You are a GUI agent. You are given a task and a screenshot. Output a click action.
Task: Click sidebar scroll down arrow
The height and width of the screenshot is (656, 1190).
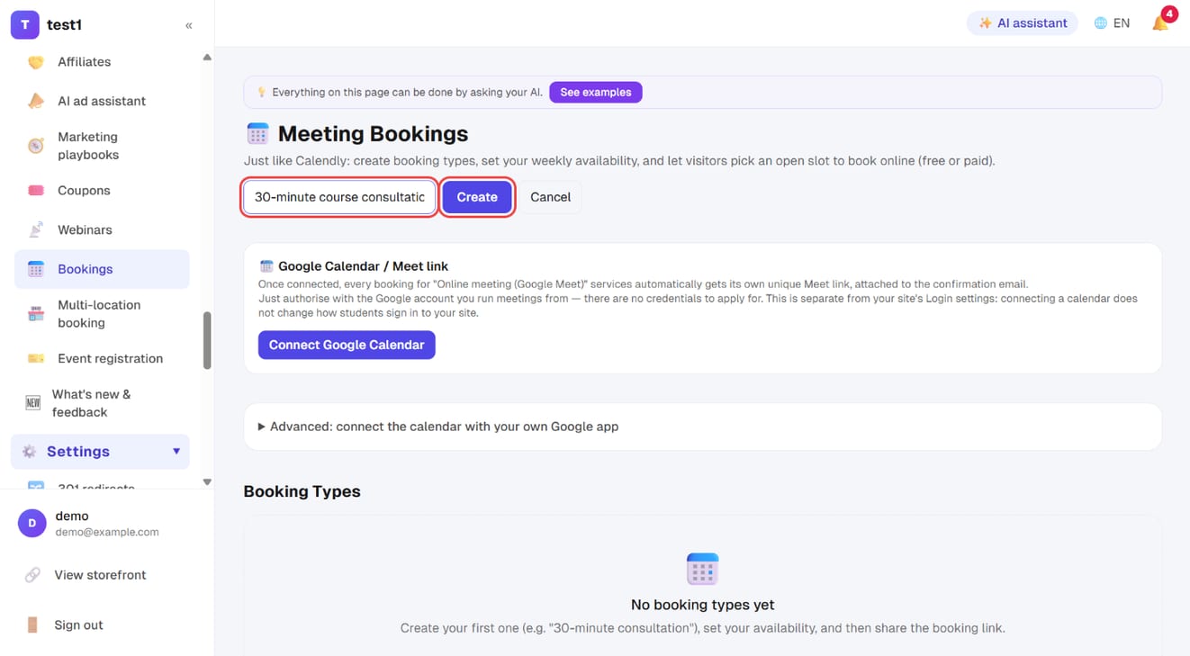point(207,482)
